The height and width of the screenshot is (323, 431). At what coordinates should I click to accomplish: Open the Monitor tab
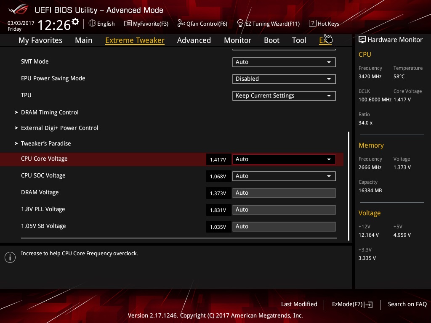coord(237,40)
